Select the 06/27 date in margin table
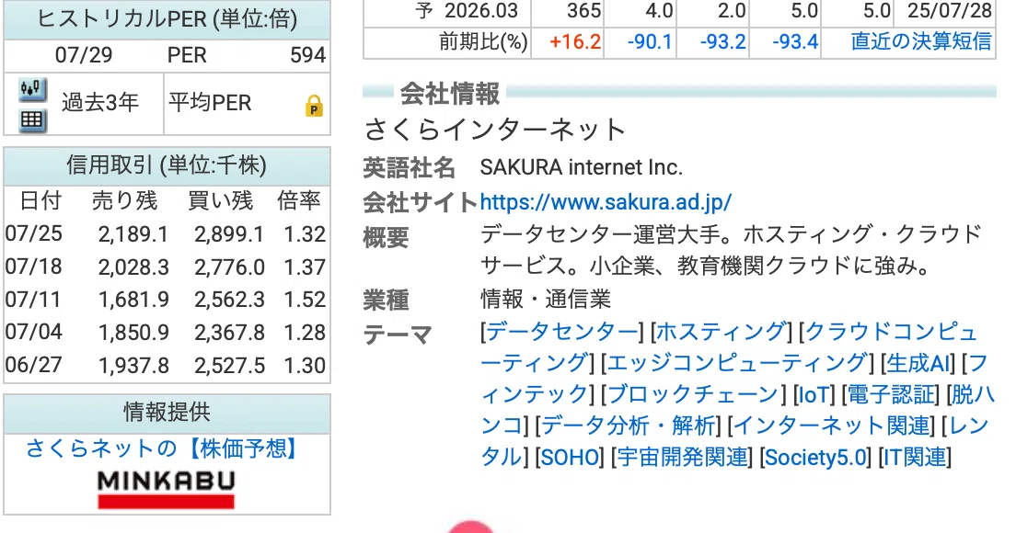This screenshot has width=1016, height=533. (34, 365)
